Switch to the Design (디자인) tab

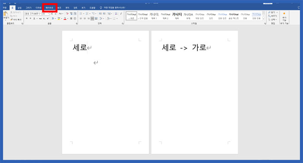pyautogui.click(x=38, y=7)
